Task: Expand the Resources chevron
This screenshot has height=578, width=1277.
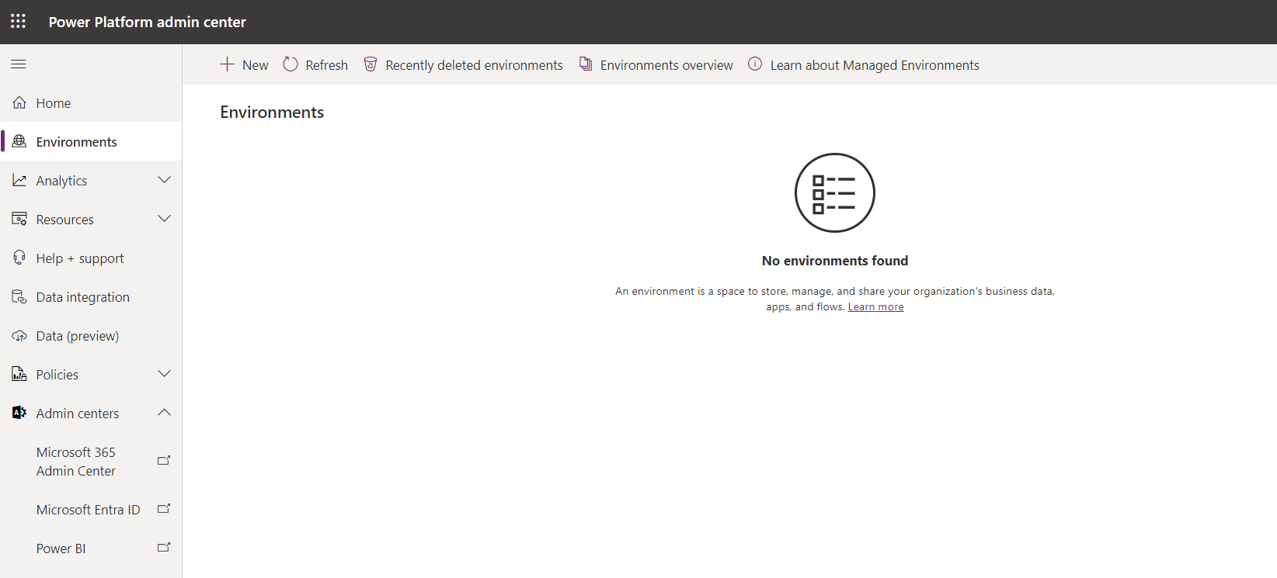Action: coord(164,219)
